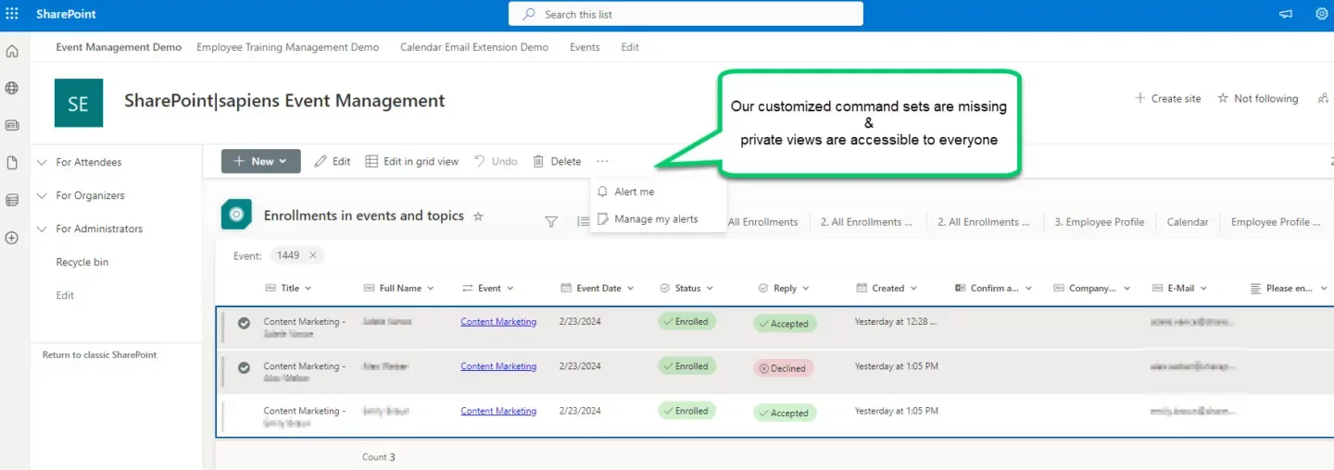Viewport: 1334px width, 470px height.
Task: Click Return to classic SharePoint
Action: (x=100, y=354)
